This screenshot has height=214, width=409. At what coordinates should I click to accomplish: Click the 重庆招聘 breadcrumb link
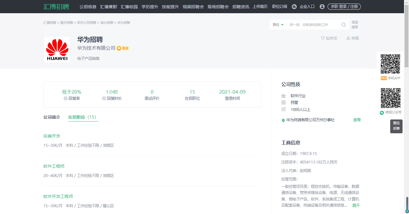click(x=67, y=23)
